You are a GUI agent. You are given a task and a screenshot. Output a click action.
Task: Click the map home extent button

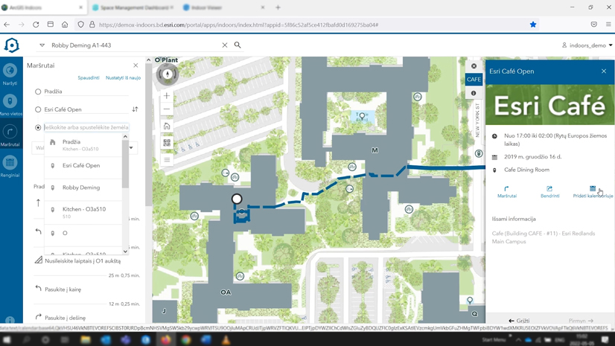(167, 126)
